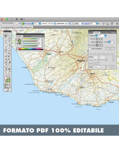Align stroke outside in All. traccia
Viewport: 119px width, 153px height.
tap(102, 45)
